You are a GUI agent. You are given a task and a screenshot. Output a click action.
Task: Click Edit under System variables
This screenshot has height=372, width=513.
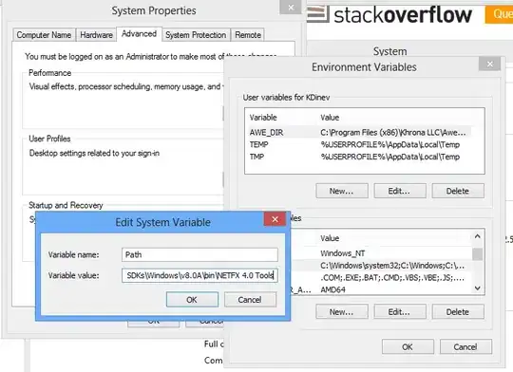tap(400, 312)
